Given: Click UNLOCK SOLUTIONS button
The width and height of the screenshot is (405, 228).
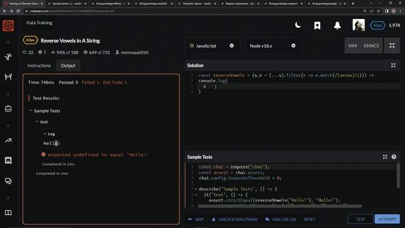Looking at the screenshot, I should (235, 219).
